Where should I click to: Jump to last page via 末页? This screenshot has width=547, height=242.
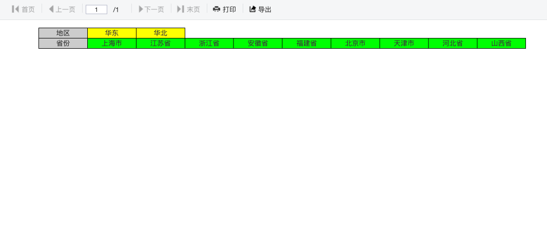[x=193, y=9]
